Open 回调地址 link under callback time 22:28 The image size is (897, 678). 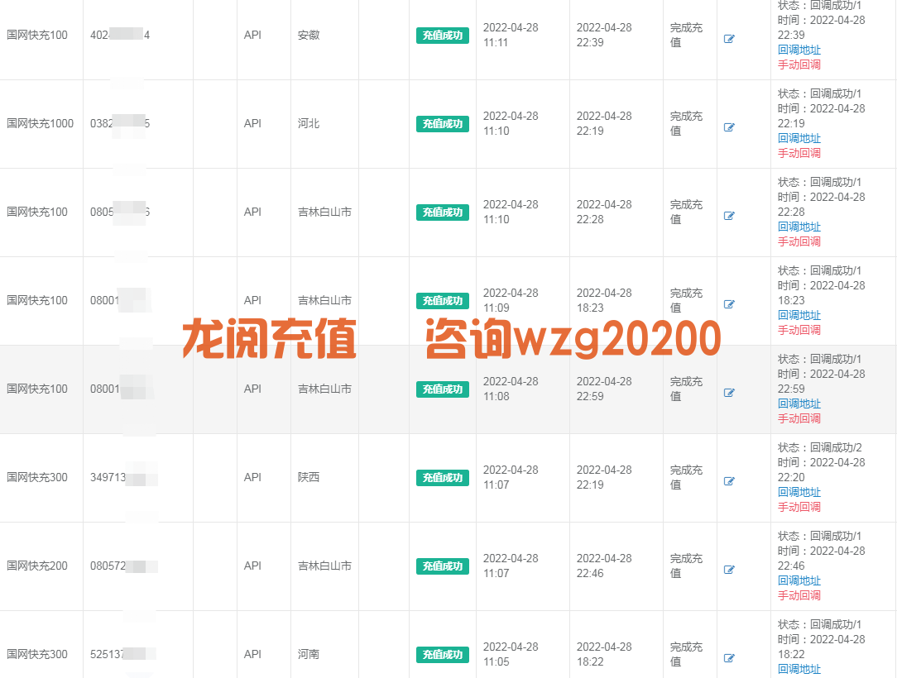click(x=799, y=227)
